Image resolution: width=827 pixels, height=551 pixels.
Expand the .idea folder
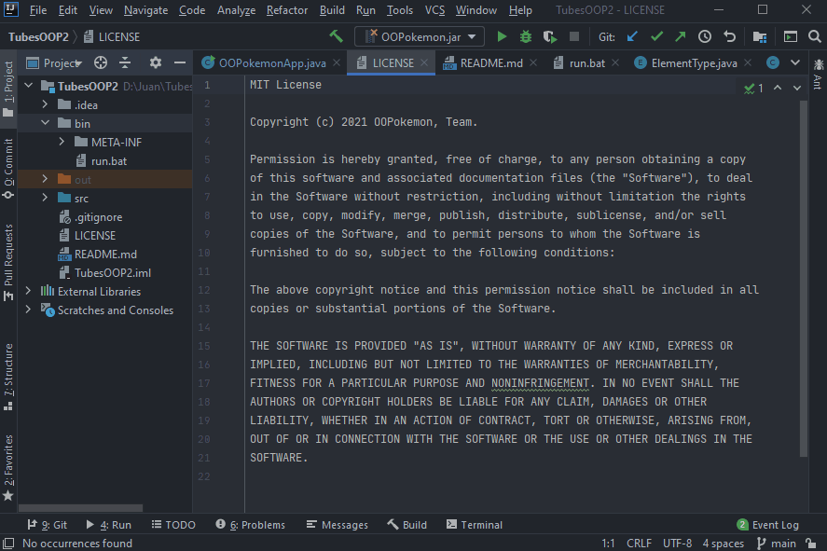tap(46, 104)
